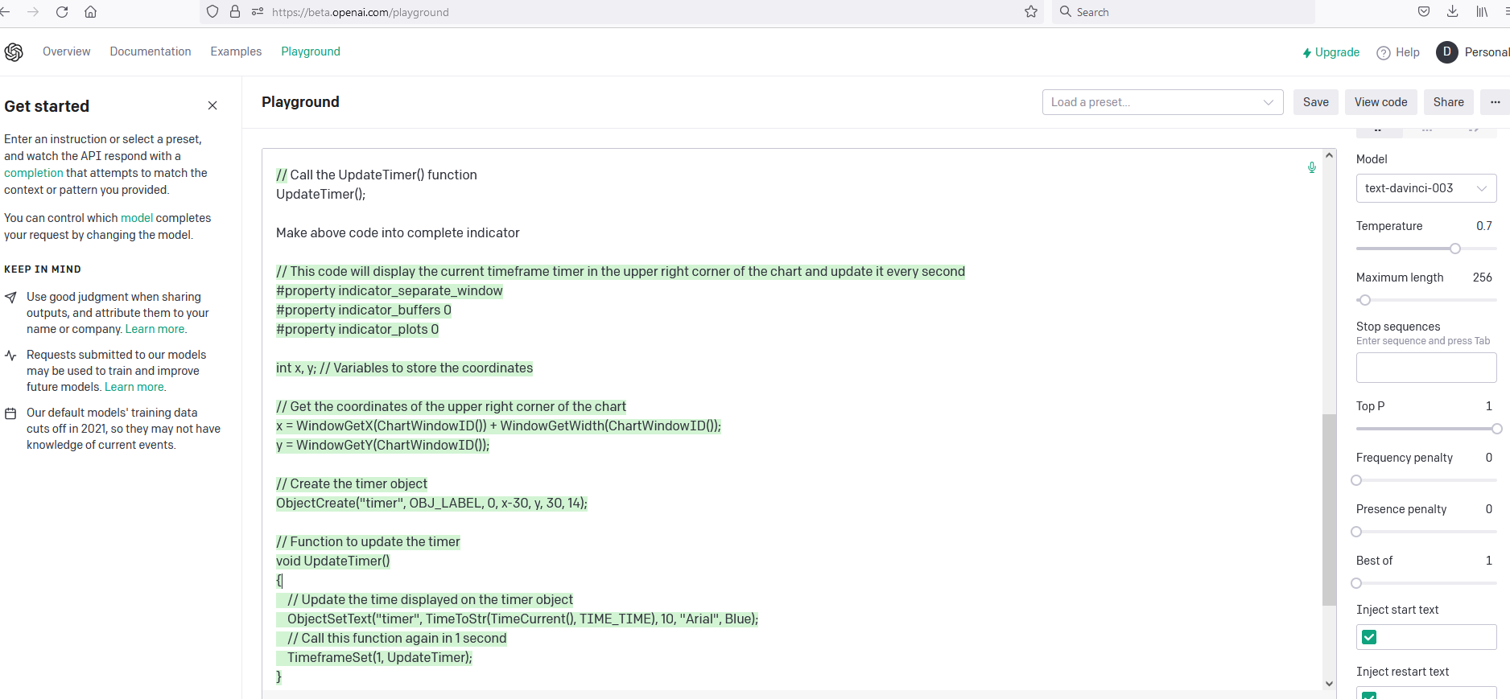
Task: Click the Upgrade link
Action: click(x=1331, y=52)
